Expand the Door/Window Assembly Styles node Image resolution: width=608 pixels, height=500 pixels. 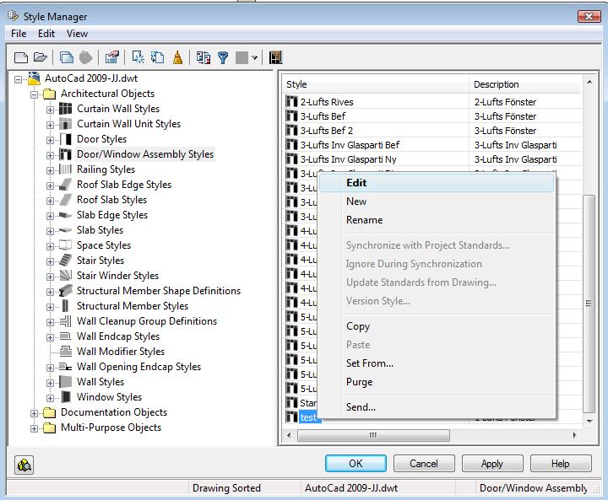click(50, 155)
